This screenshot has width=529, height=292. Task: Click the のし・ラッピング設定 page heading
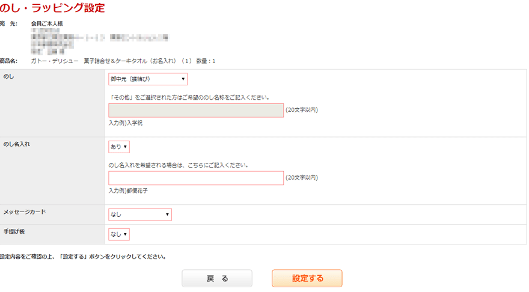click(52, 8)
